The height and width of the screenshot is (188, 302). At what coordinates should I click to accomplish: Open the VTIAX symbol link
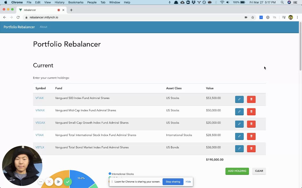(40, 135)
